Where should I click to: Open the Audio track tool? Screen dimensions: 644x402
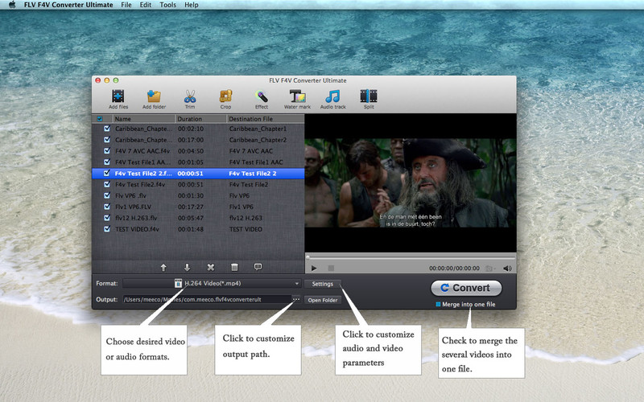coord(332,99)
